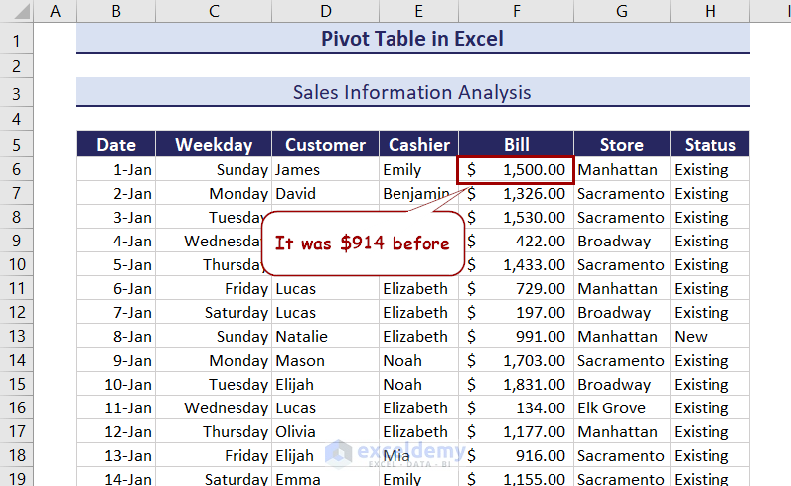The width and height of the screenshot is (791, 486).
Task: Select customer cell 'Natalie'
Action: [325, 336]
